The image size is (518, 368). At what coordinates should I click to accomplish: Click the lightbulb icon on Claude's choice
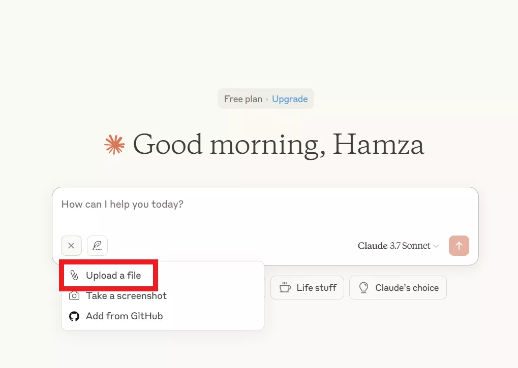(x=363, y=287)
